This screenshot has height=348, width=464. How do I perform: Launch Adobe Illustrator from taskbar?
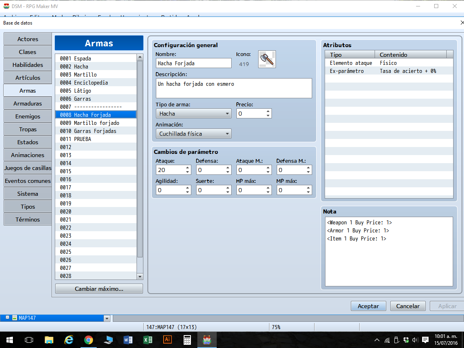pos(167,340)
